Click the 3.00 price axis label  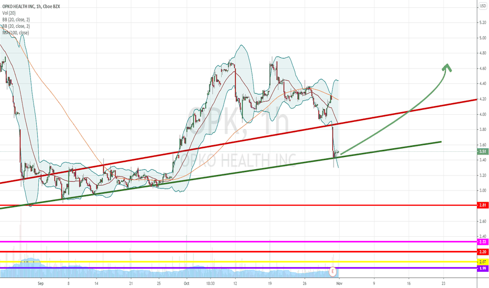coord(483,191)
